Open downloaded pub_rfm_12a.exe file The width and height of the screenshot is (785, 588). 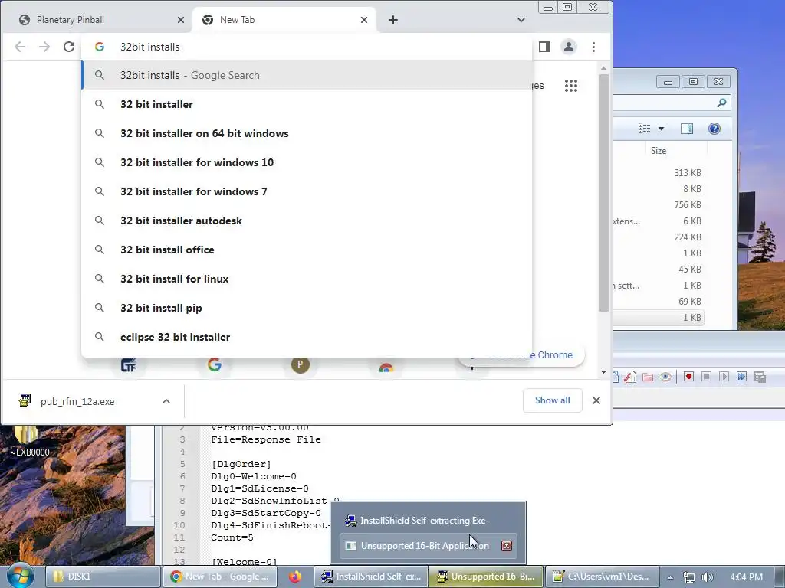pyautogui.click(x=77, y=401)
